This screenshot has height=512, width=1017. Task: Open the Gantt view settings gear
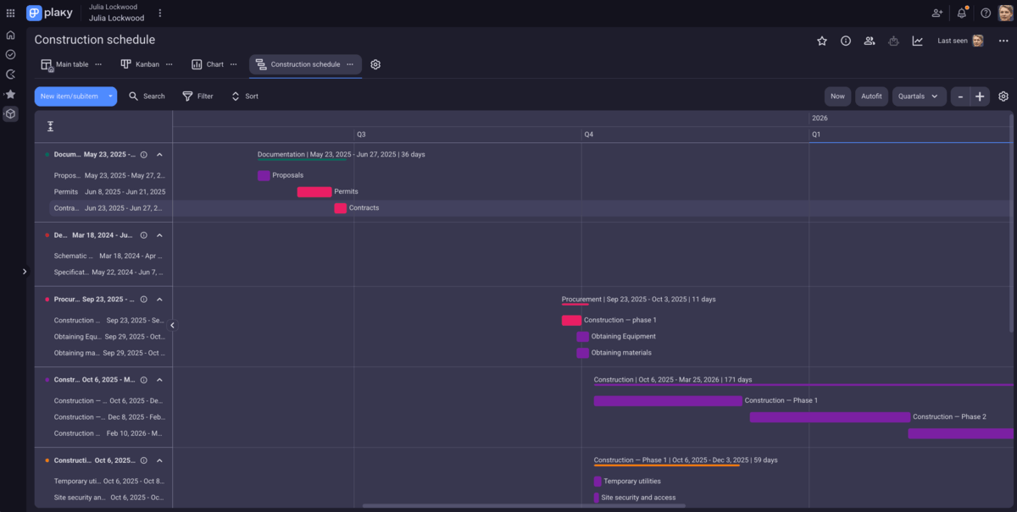pyautogui.click(x=375, y=63)
